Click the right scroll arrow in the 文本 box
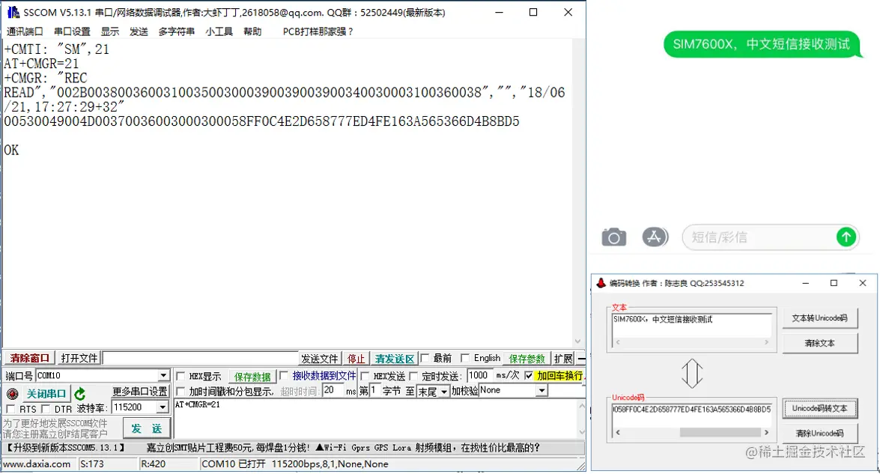The width and height of the screenshot is (880, 474). (767, 341)
